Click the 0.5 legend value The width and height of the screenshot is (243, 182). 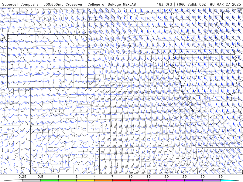pyautogui.click(x=40, y=177)
